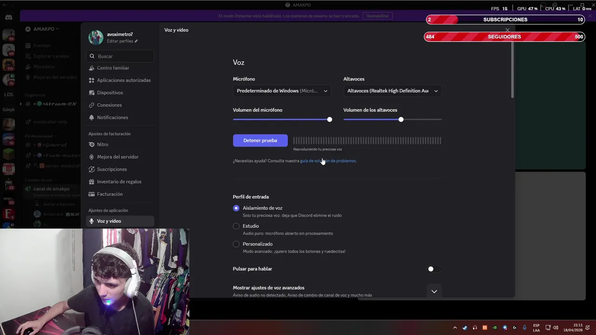Click the Dispositivos icon in sidebar
The image size is (596, 335).
pyautogui.click(x=92, y=93)
